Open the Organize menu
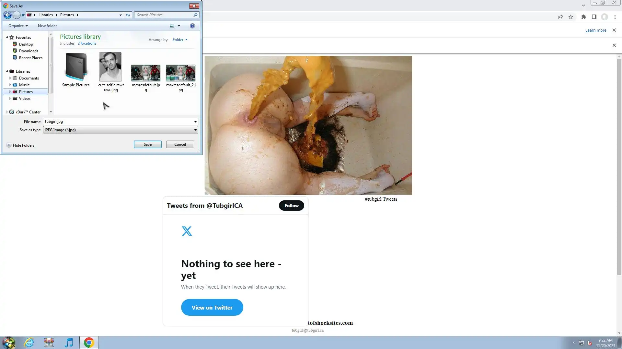Viewport: 622px width, 349px height. click(x=18, y=26)
